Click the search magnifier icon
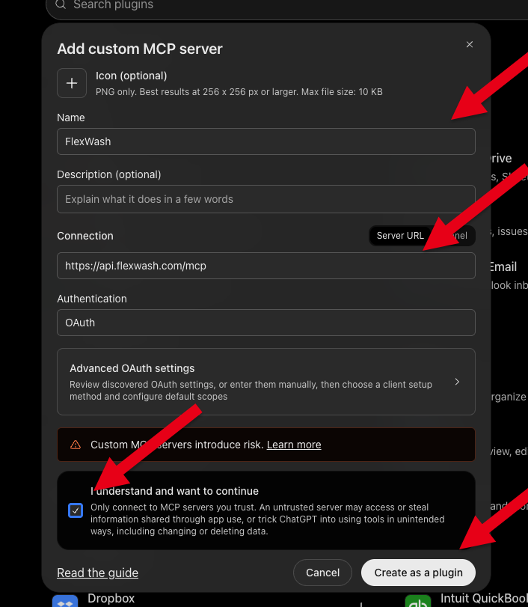 coord(61,4)
